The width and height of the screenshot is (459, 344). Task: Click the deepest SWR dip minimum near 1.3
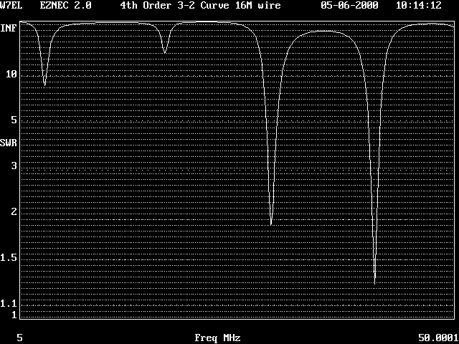374,283
